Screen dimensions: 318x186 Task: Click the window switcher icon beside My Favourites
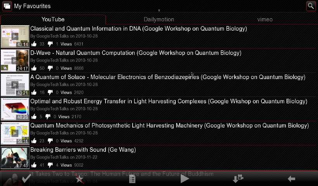click(7, 6)
